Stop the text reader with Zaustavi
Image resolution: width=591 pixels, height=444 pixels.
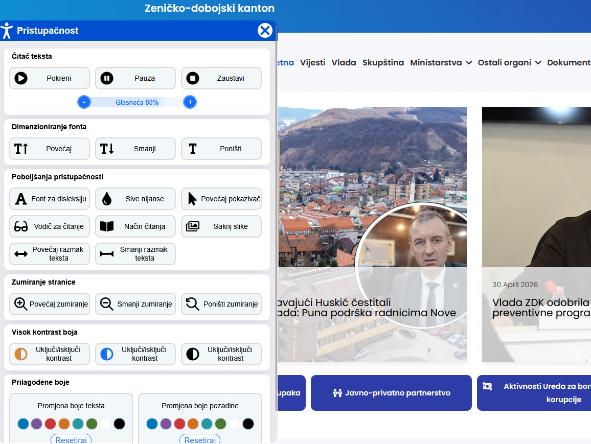(x=221, y=78)
